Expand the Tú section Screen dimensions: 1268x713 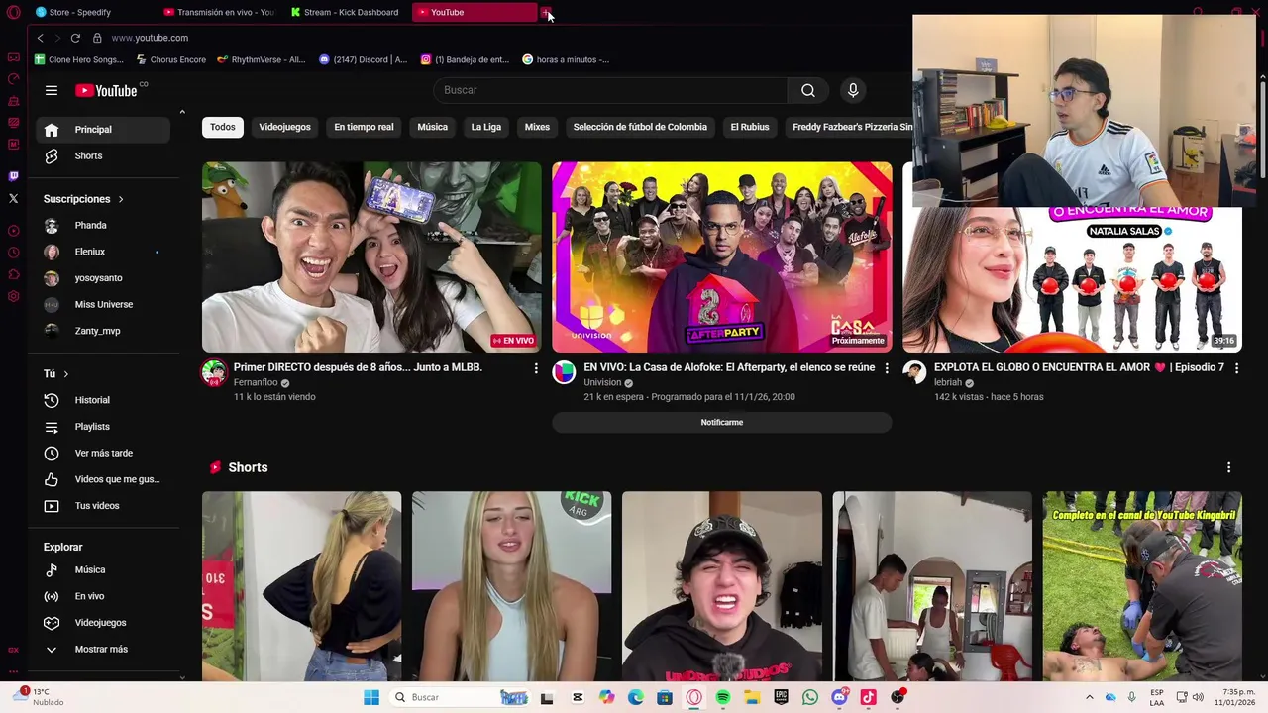coord(55,374)
